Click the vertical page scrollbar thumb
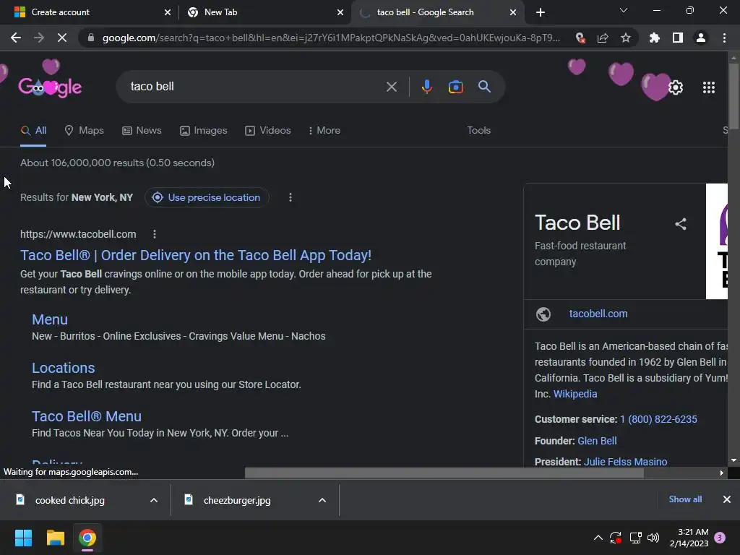 tap(733, 96)
